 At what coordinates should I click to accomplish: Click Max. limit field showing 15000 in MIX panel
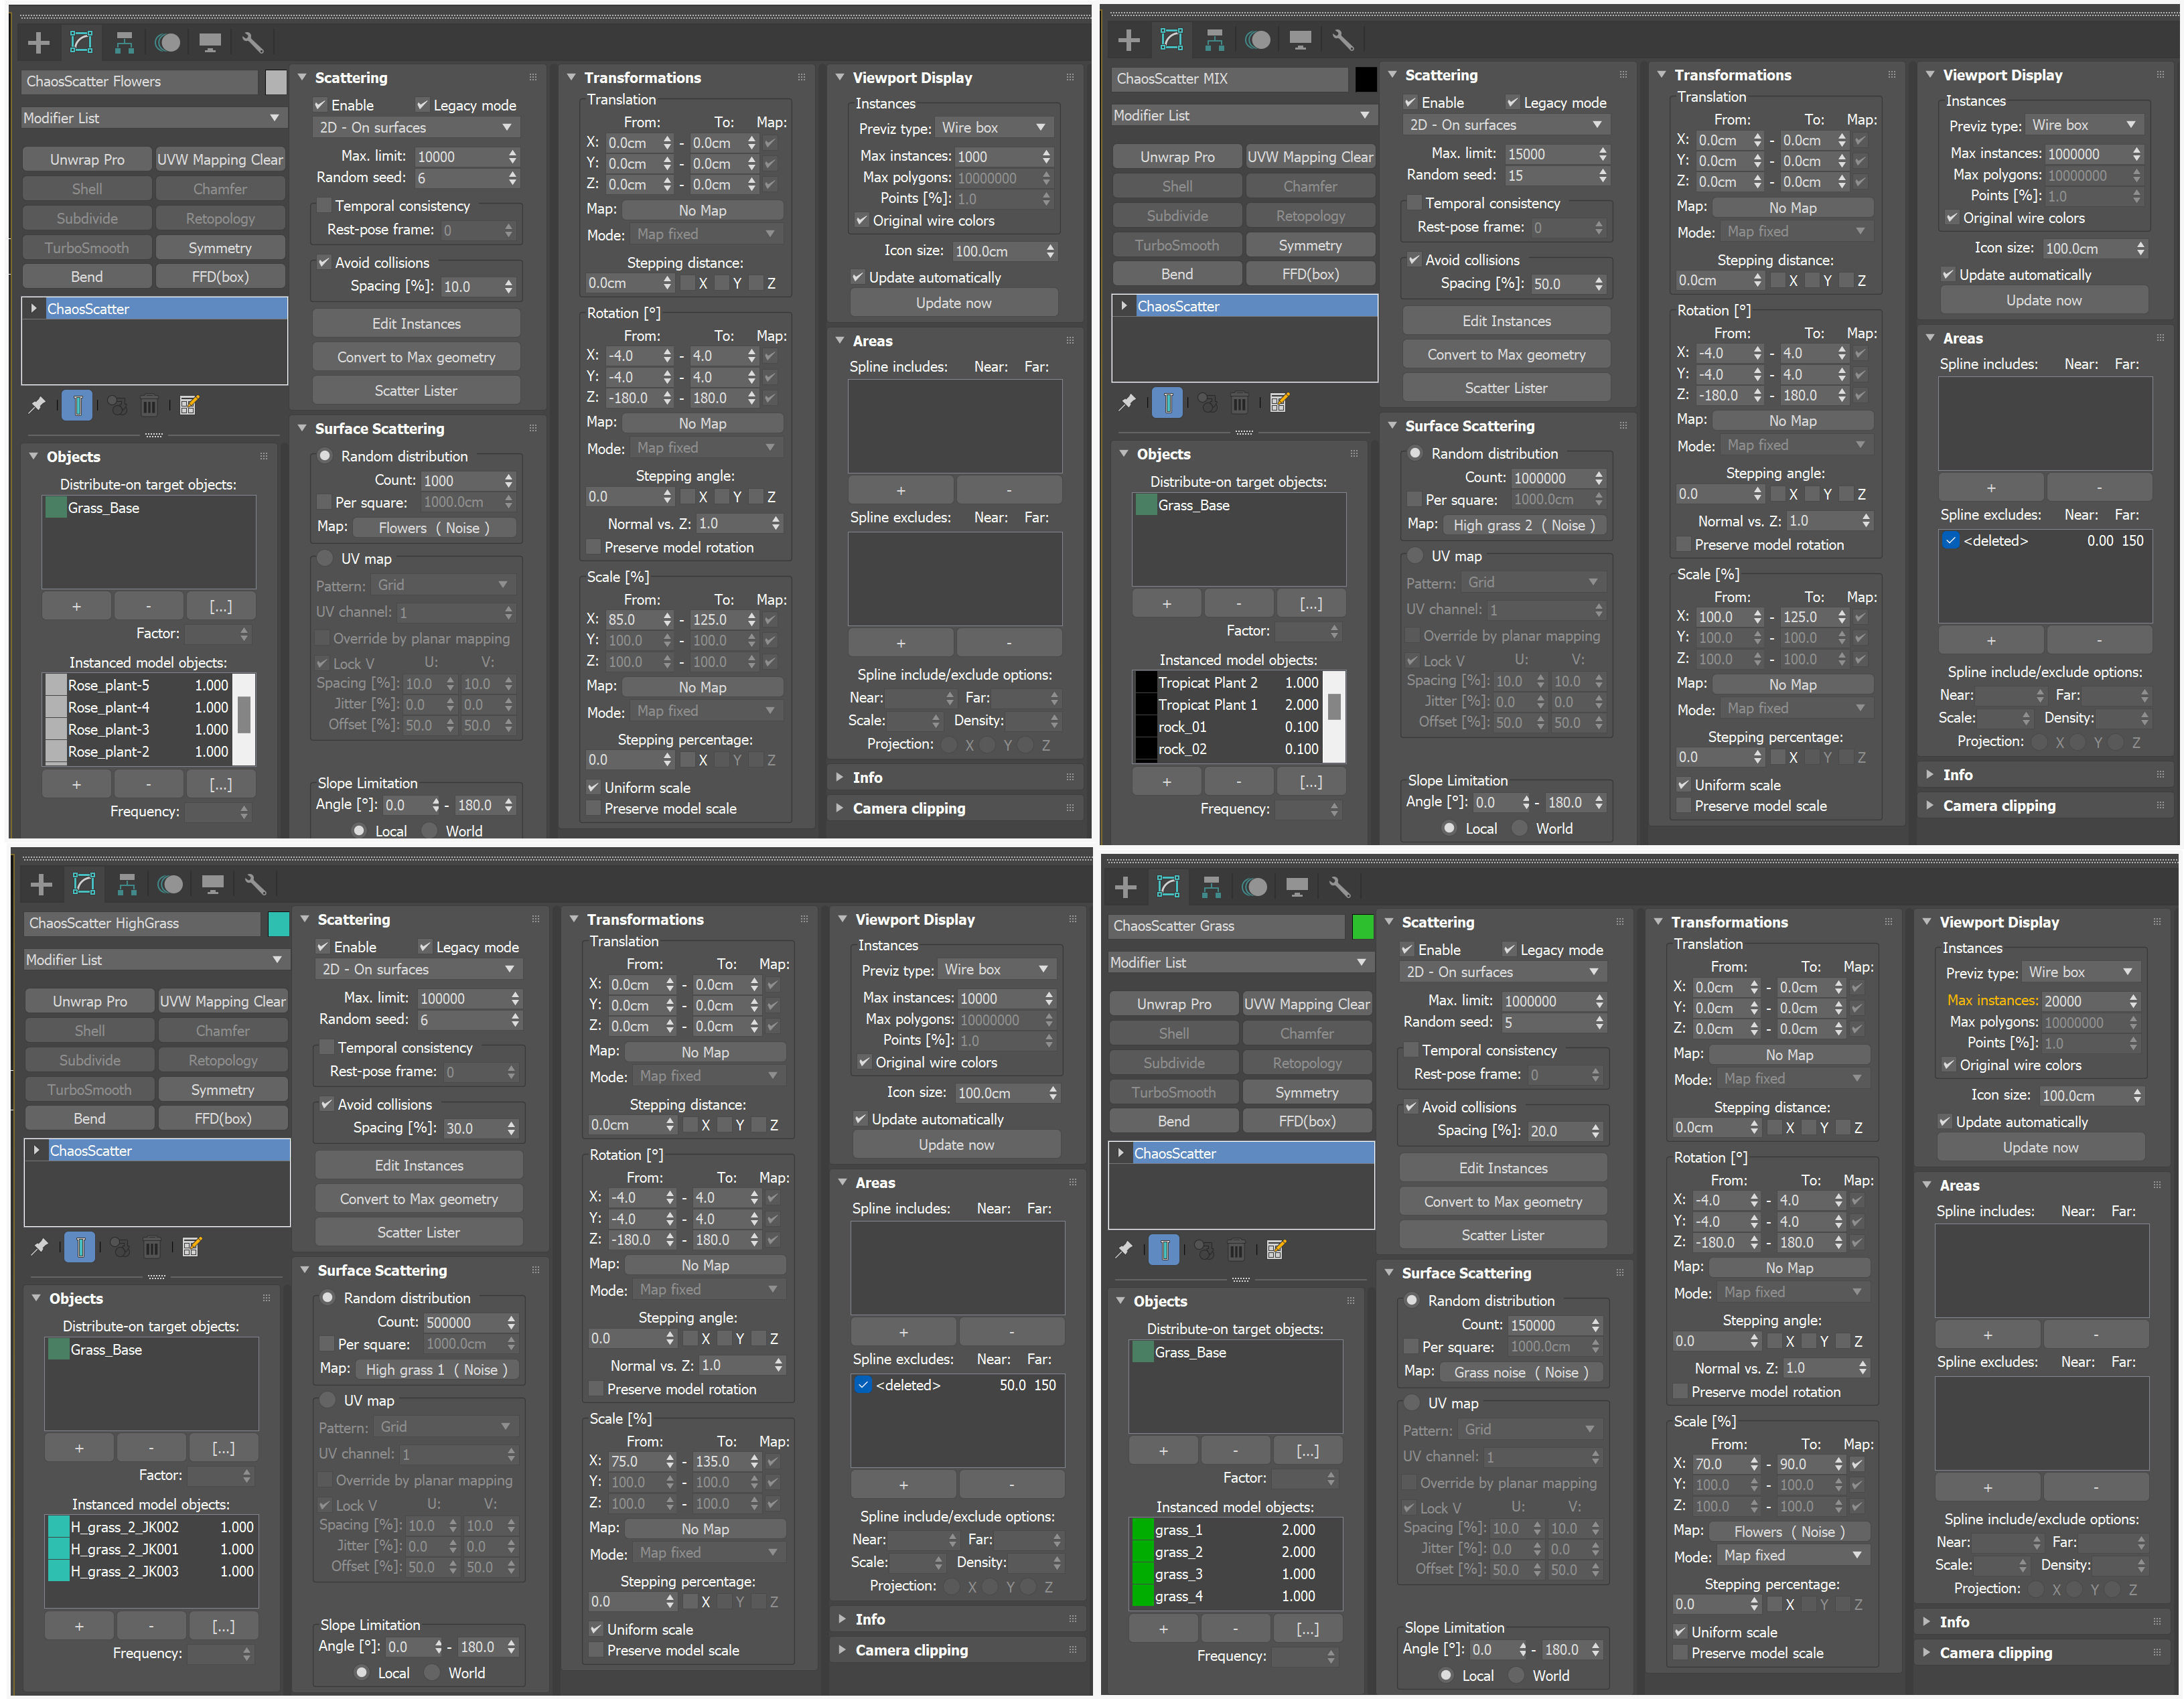pos(1546,154)
